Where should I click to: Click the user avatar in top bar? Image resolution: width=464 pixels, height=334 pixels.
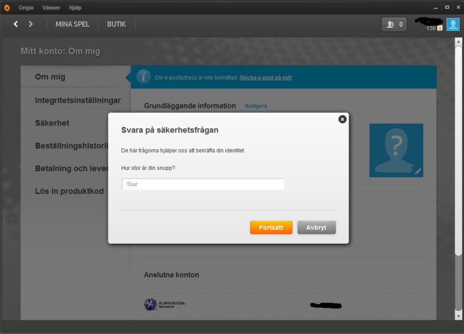(x=453, y=24)
